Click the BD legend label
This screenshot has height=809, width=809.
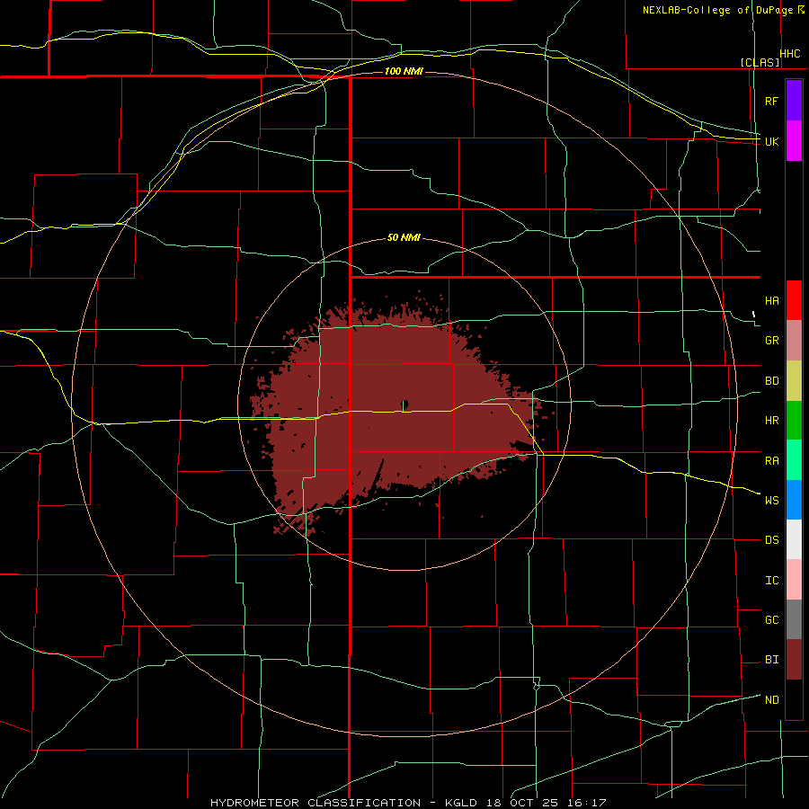pos(771,381)
